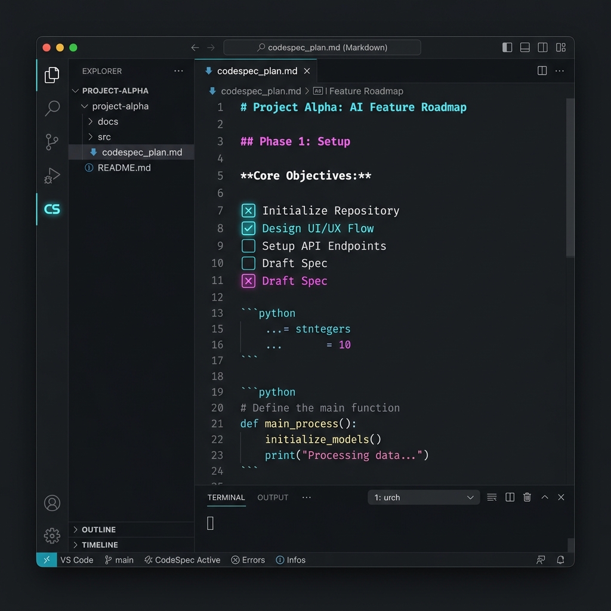Open the Explorer view in activity bar
Image resolution: width=611 pixels, height=611 pixels.
[52, 75]
